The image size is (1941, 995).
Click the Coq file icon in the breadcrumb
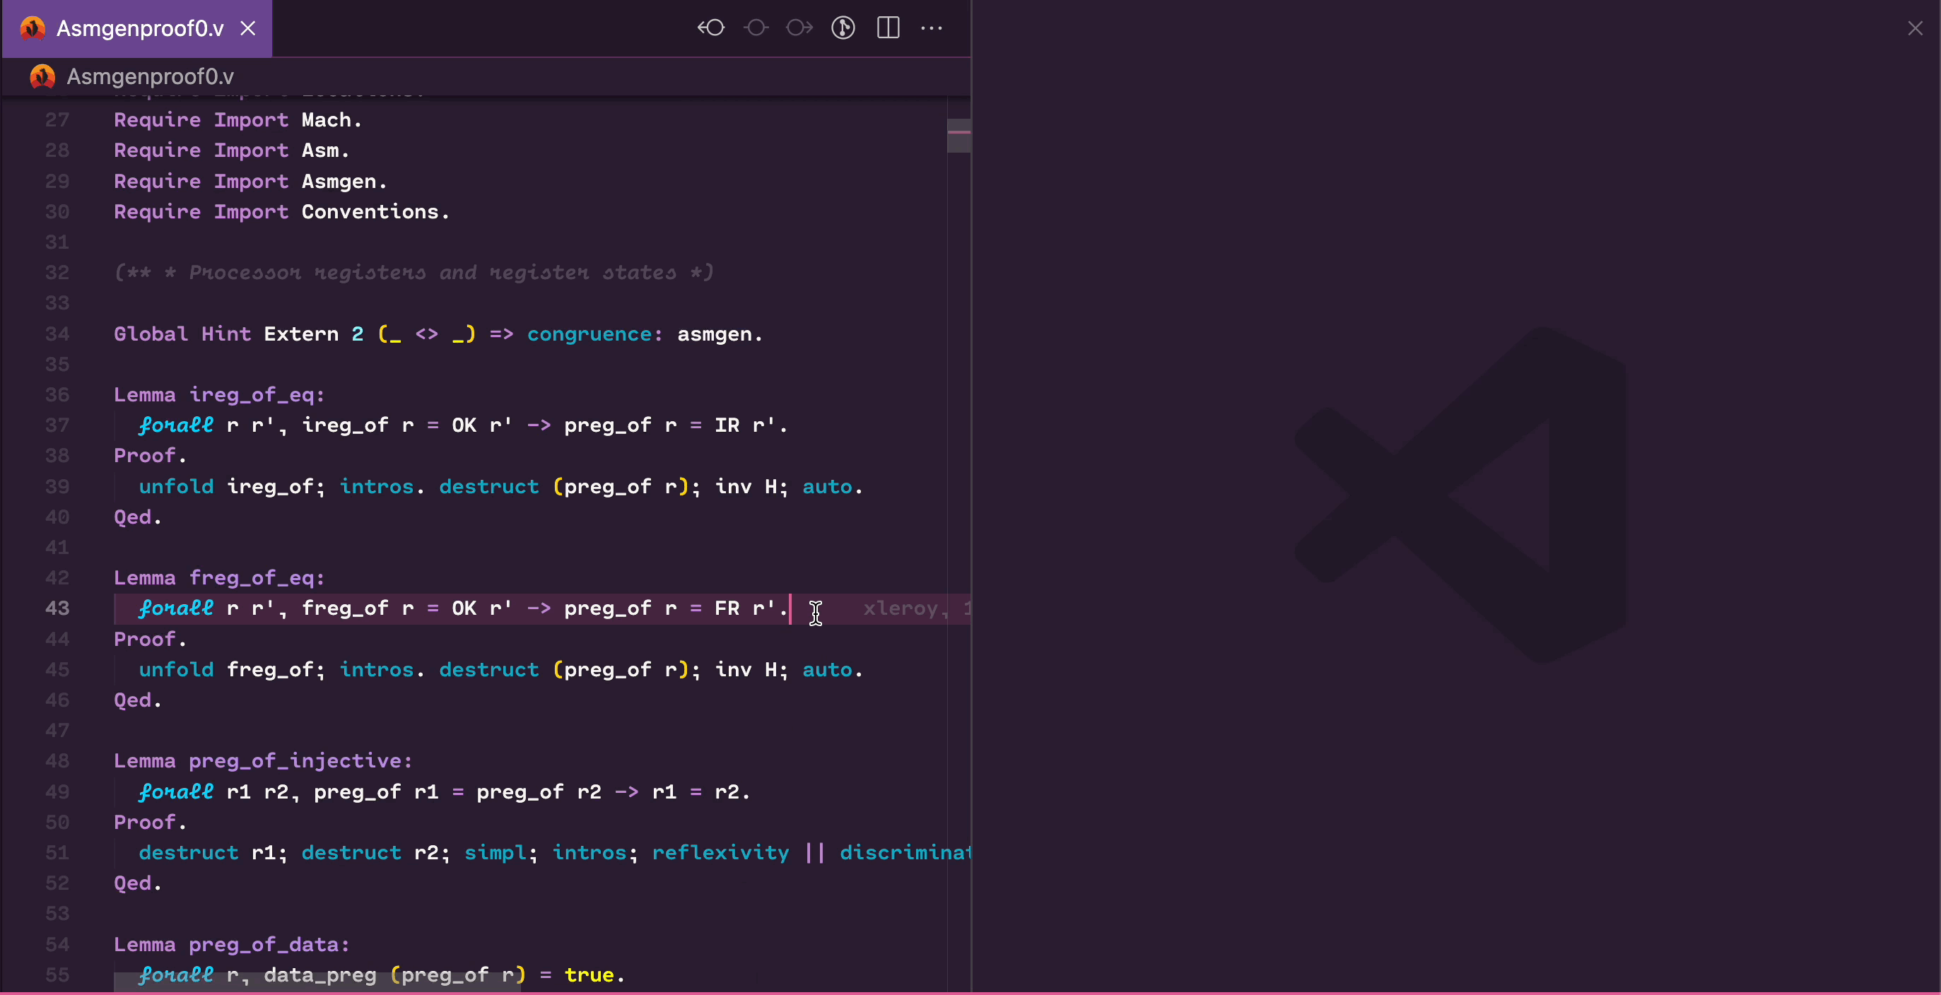42,76
